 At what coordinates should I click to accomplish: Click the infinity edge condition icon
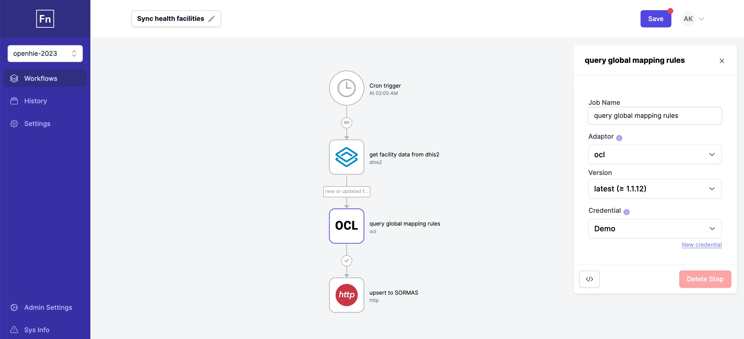click(347, 123)
